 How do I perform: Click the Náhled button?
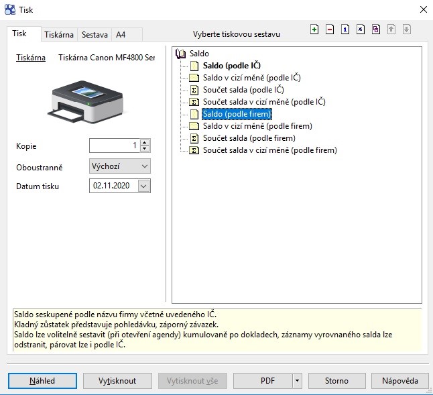pos(42,381)
